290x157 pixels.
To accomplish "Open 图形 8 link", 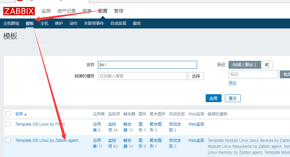I will click(x=142, y=143).
